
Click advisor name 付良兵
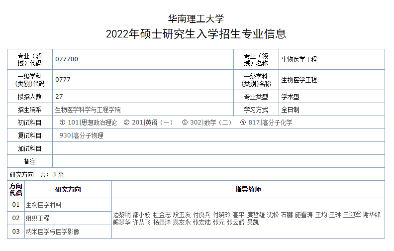(x=202, y=215)
